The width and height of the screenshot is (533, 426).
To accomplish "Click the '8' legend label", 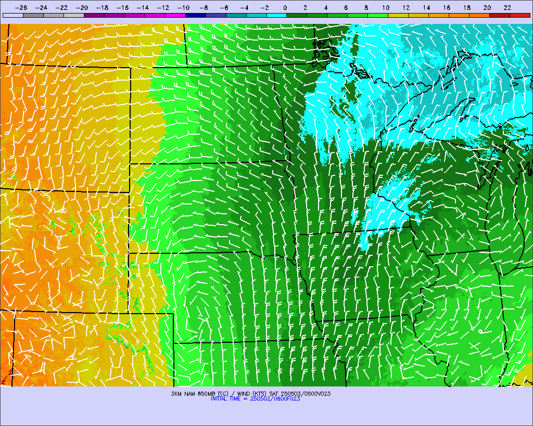I will [366, 7].
